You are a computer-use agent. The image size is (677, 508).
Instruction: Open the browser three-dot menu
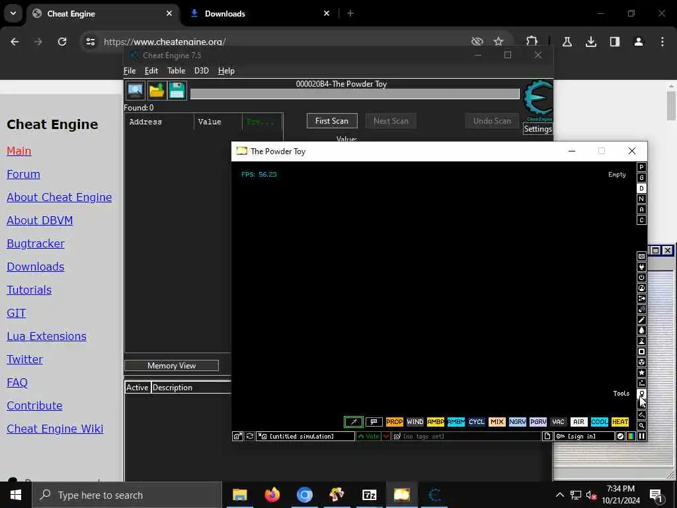662,42
